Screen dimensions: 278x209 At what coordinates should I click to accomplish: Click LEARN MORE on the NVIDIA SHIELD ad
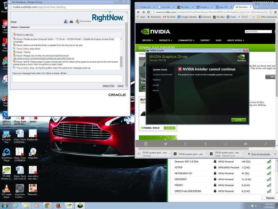[169, 128]
